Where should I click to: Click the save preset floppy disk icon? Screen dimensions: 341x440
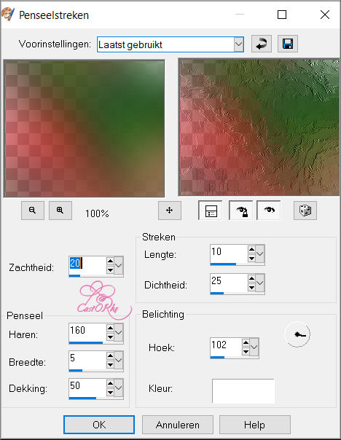pos(288,44)
